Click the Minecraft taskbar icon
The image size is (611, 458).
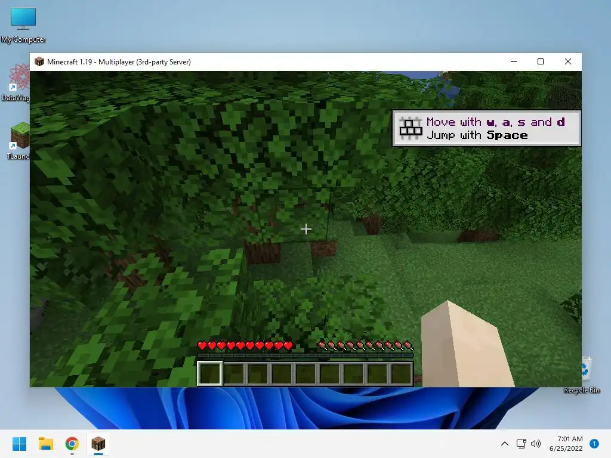[x=98, y=444]
